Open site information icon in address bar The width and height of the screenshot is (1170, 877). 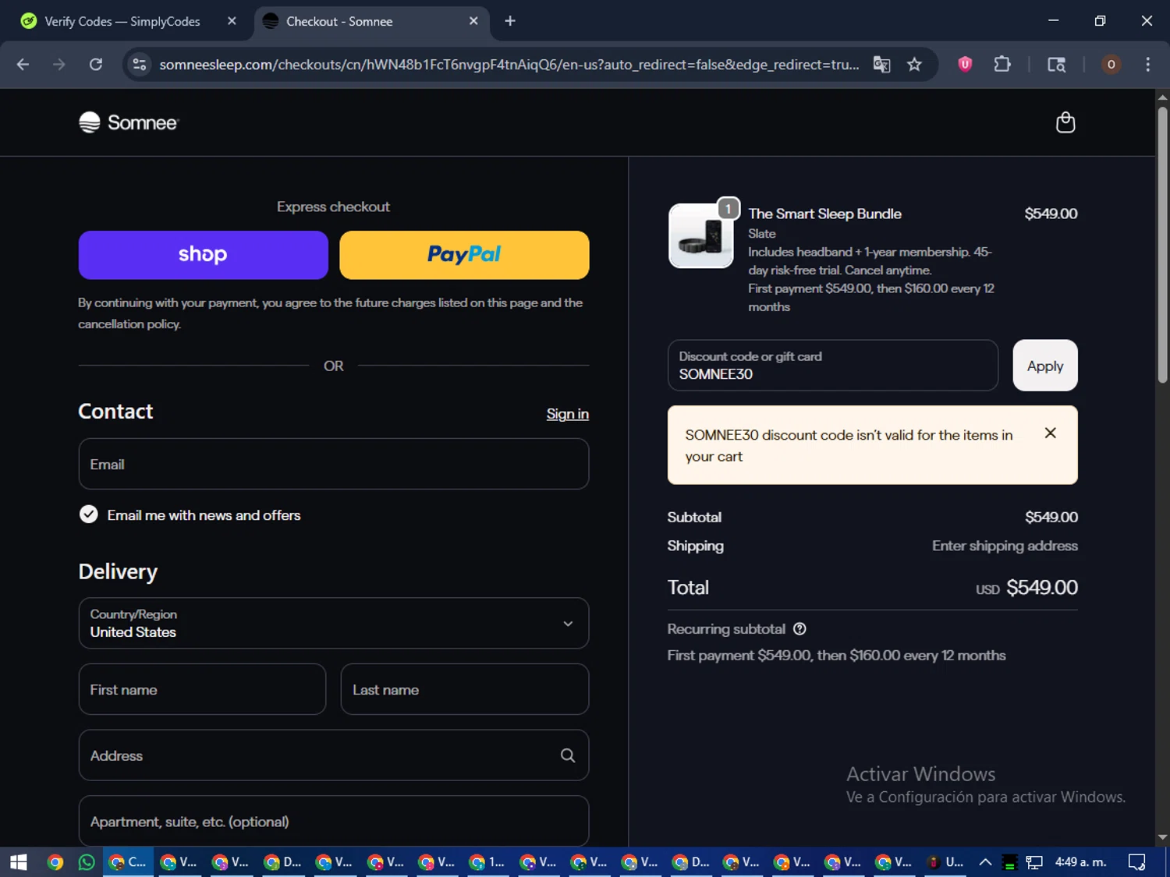(140, 65)
